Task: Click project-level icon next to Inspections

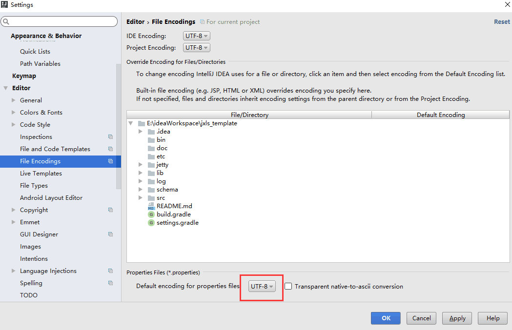Action: (110, 136)
